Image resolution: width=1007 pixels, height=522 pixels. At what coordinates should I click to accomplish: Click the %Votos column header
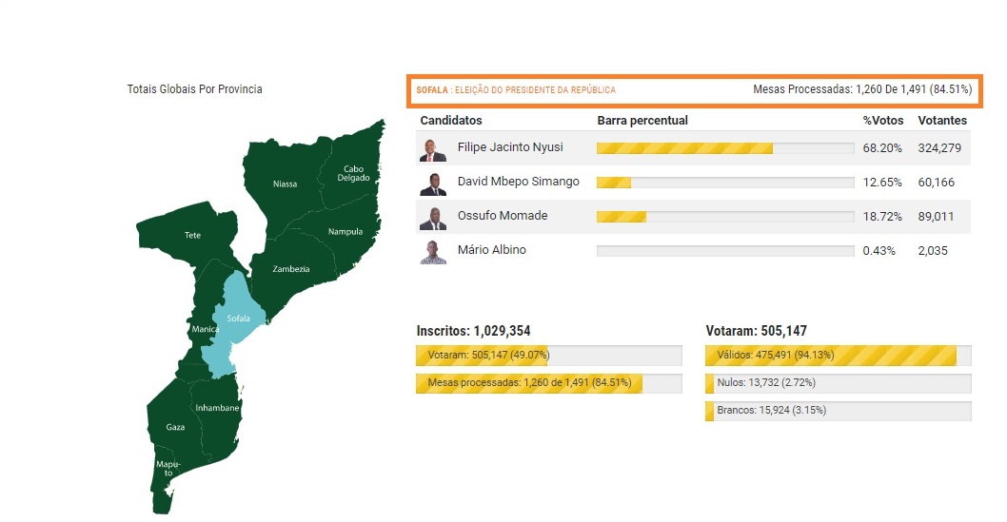coord(881,121)
